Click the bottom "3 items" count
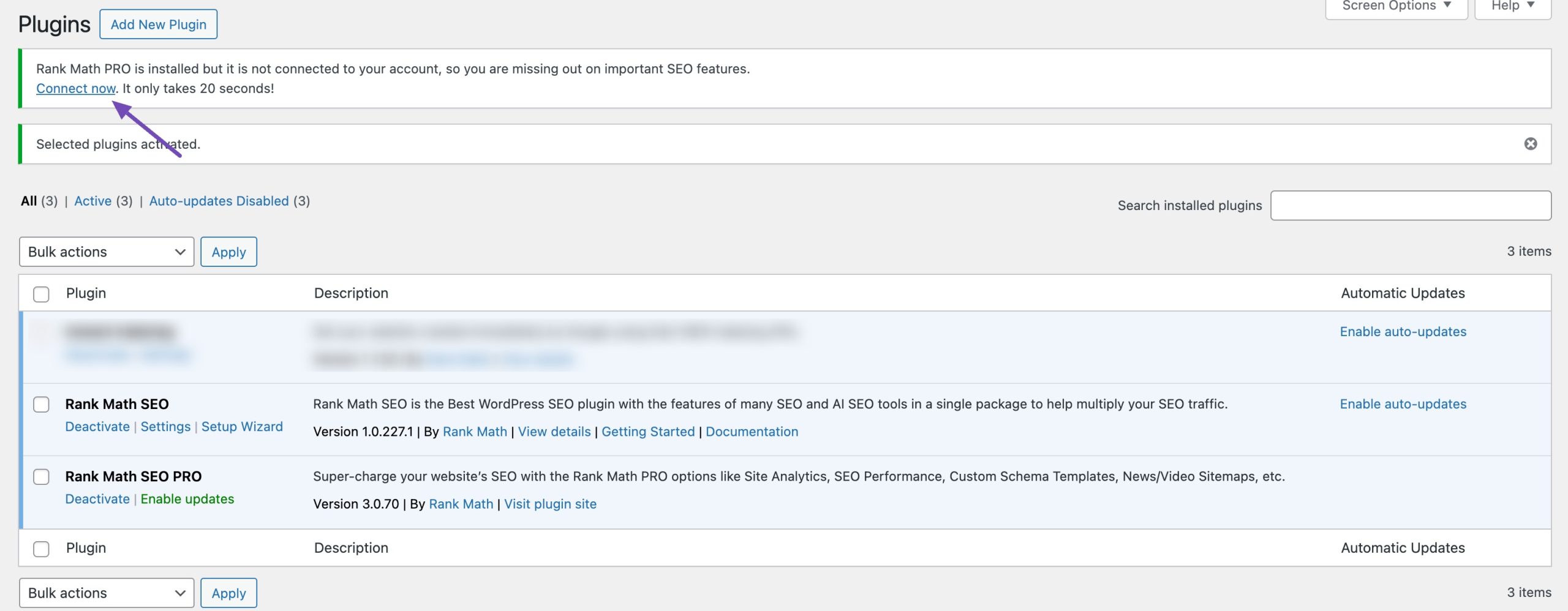 pyautogui.click(x=1529, y=592)
